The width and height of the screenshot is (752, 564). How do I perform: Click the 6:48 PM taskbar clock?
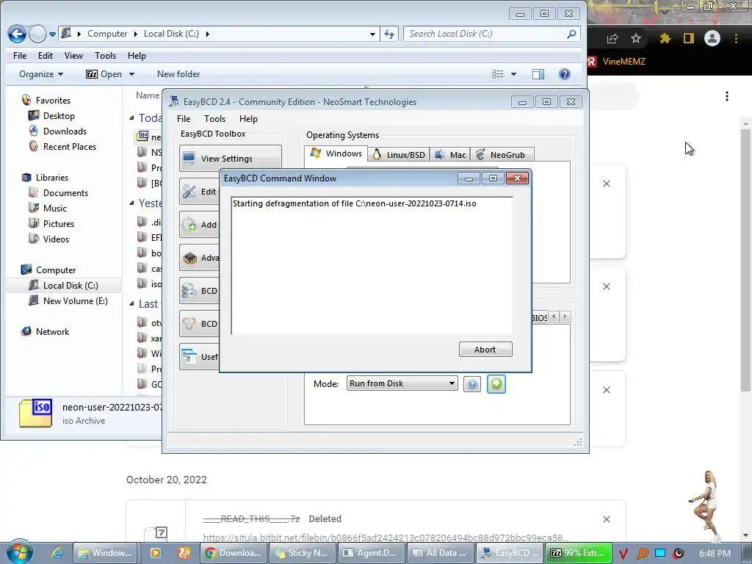tap(715, 554)
